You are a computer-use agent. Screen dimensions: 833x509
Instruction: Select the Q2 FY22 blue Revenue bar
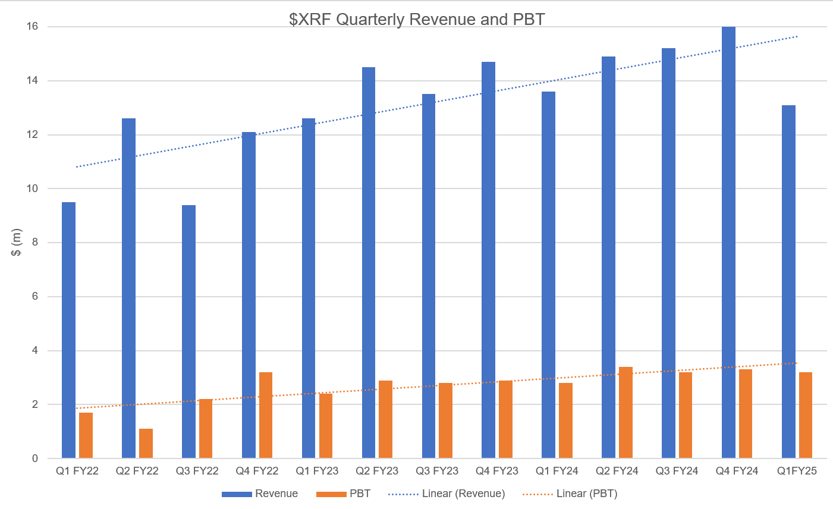point(128,288)
